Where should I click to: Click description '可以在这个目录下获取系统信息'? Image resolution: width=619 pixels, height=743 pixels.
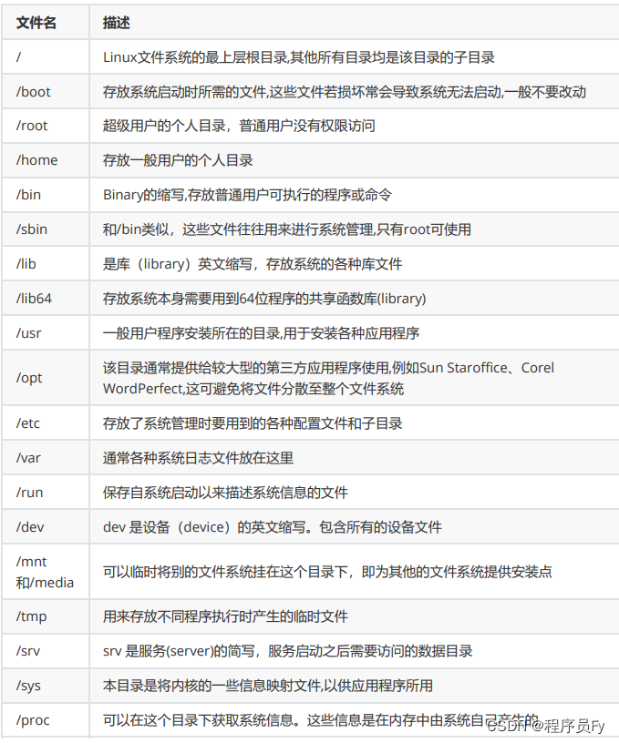coord(321,720)
